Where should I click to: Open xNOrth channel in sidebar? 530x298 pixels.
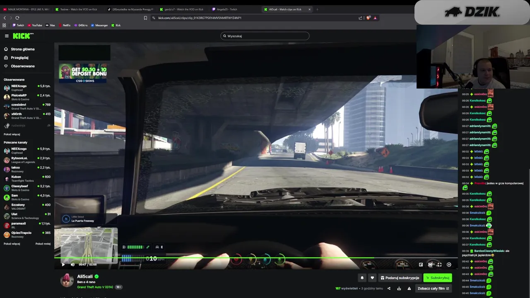click(x=27, y=116)
